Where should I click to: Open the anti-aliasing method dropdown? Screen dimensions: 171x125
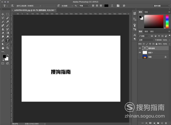click(x=84, y=6)
